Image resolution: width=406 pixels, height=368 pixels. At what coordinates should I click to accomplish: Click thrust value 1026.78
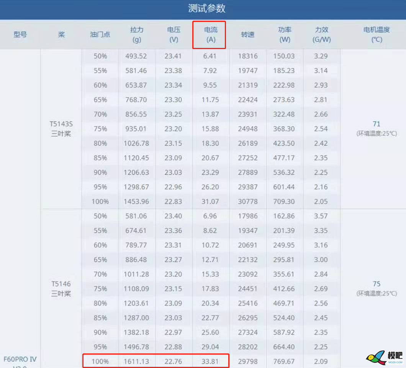(x=136, y=143)
